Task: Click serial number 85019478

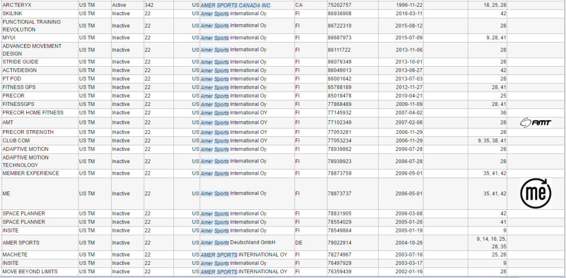Action: tap(339, 96)
